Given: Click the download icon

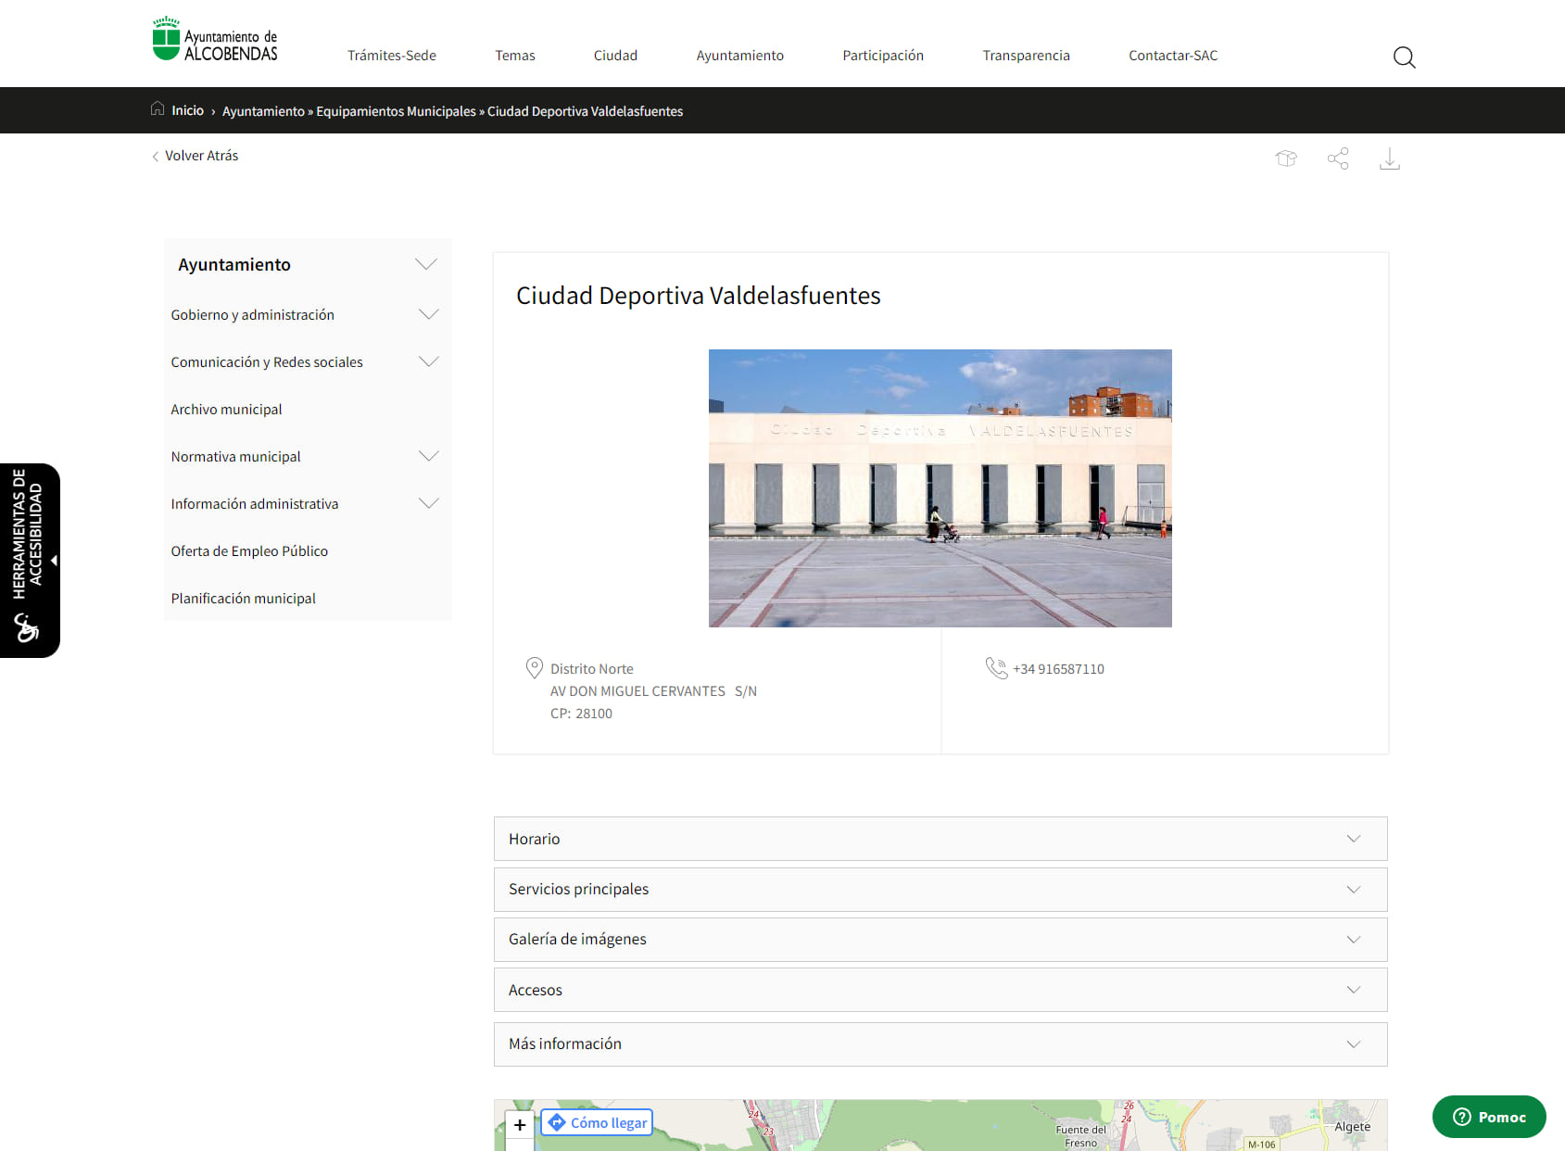Looking at the screenshot, I should click(1390, 158).
